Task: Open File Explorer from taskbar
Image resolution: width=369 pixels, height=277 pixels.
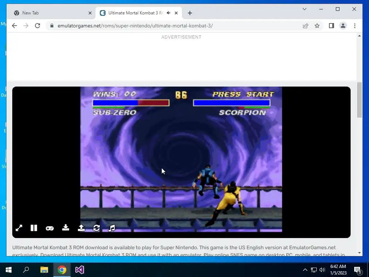Action: pos(44,270)
